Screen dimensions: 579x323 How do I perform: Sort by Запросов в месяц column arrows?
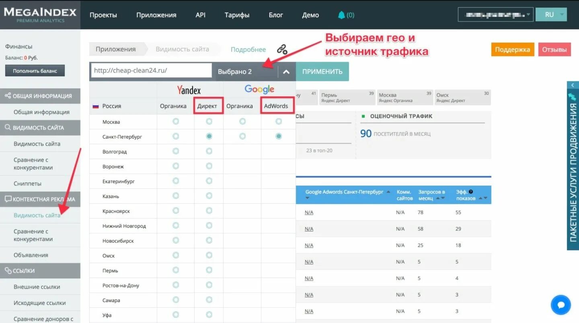[441, 198]
